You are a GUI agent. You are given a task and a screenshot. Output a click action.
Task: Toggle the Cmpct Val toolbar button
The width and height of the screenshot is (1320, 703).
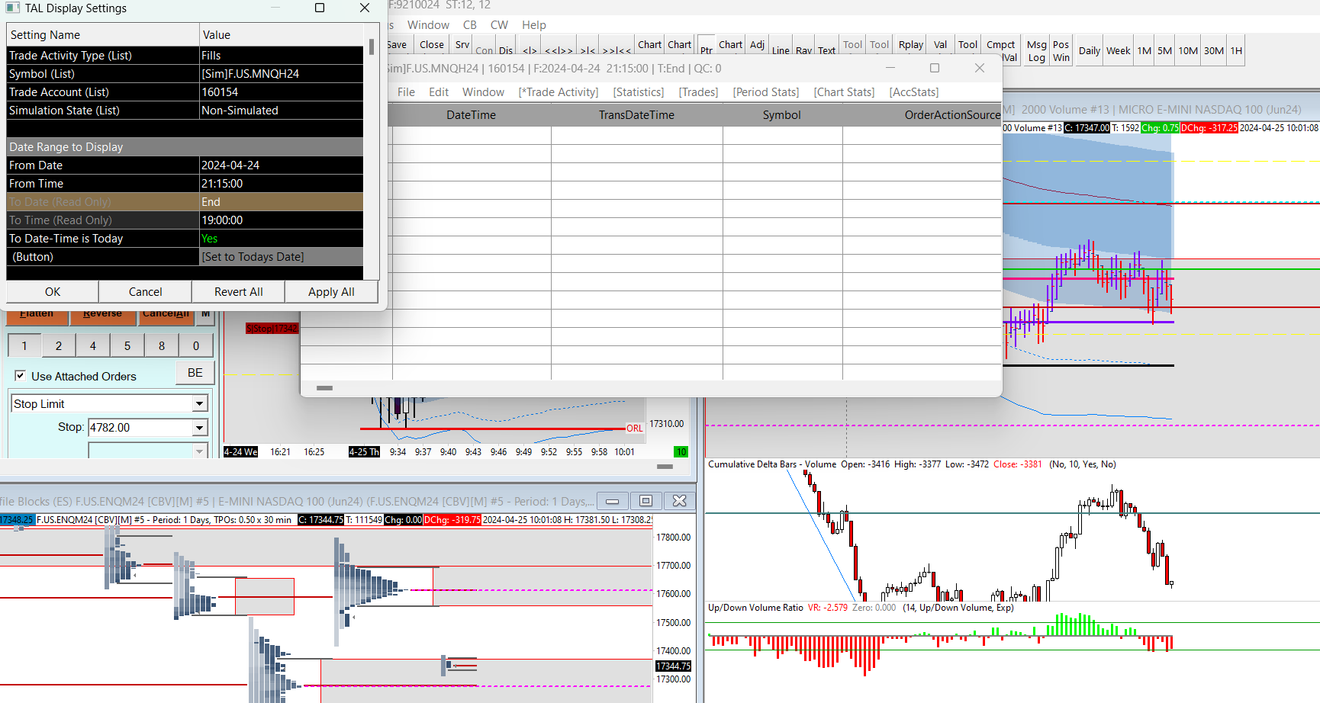pos(1000,50)
